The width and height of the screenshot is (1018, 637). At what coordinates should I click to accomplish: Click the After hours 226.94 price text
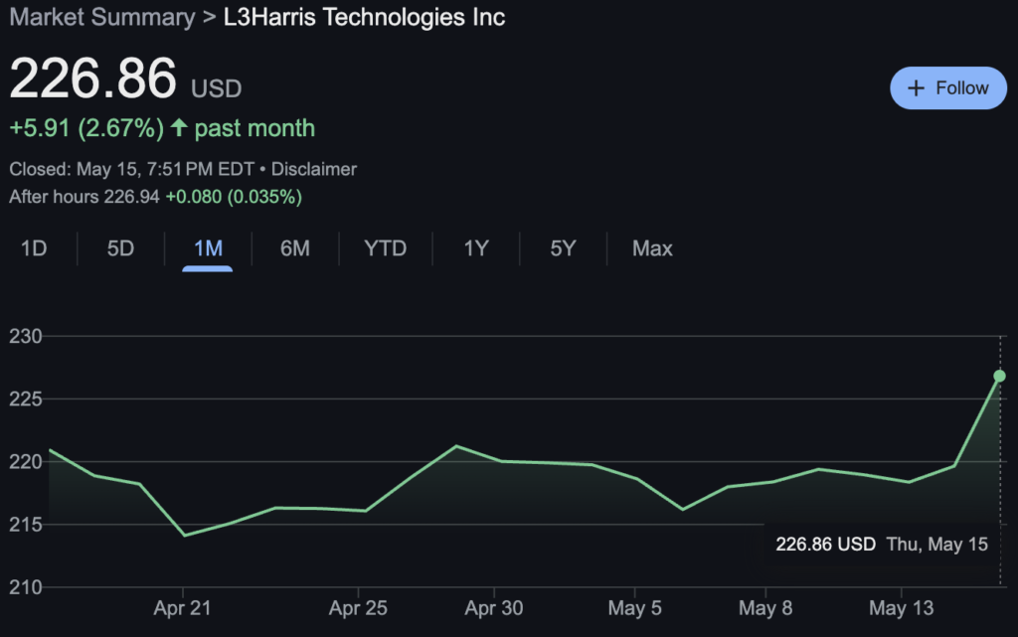pos(85,197)
